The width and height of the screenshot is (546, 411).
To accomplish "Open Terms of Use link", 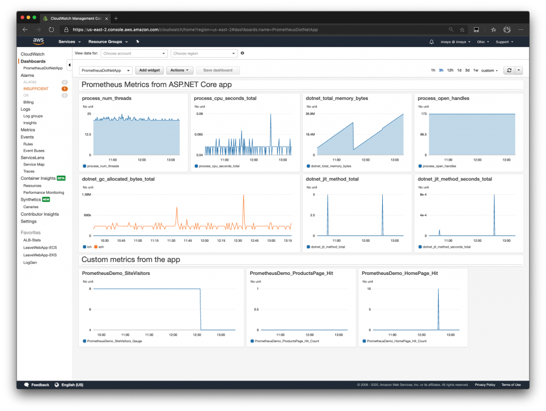I will coord(511,385).
